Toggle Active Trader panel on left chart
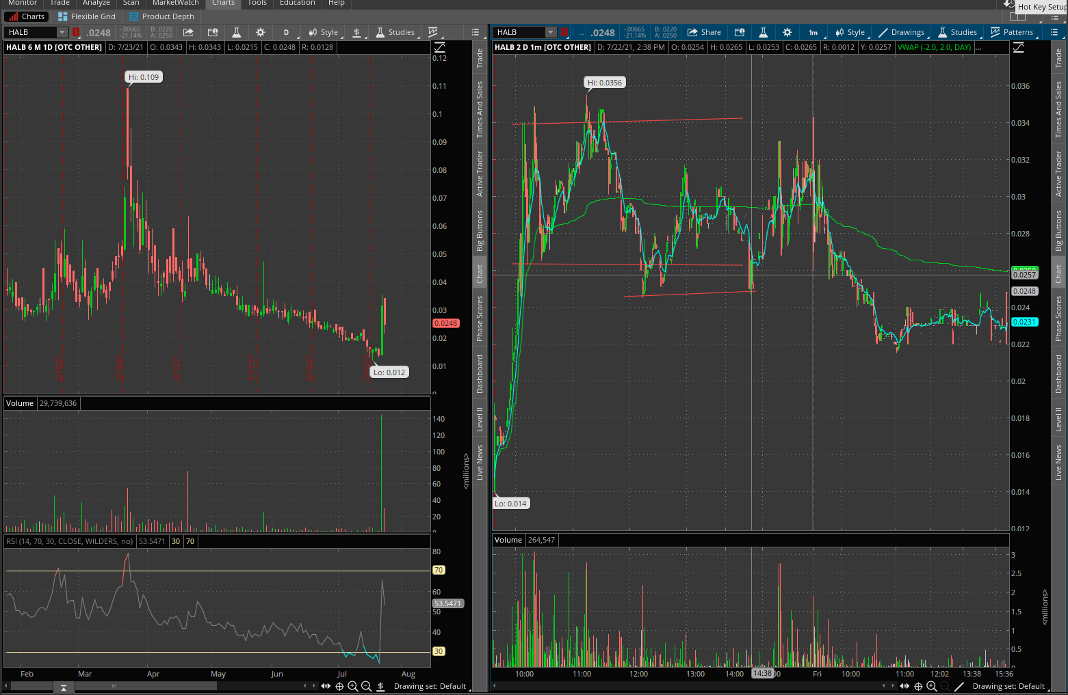 480,174
